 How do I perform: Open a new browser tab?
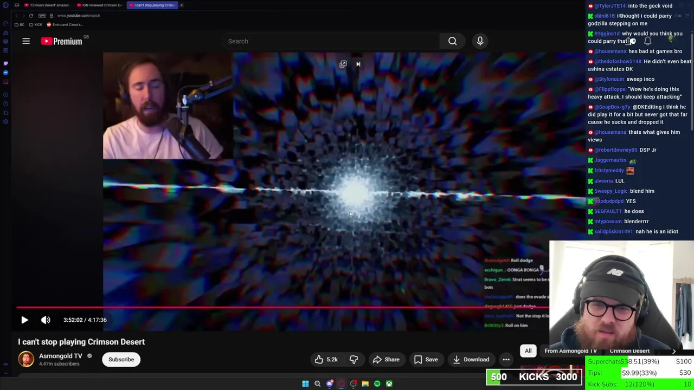[182, 5]
